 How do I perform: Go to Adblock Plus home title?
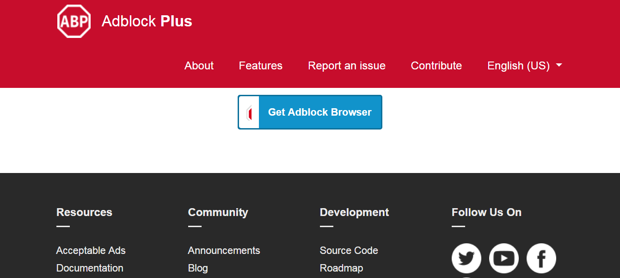(147, 21)
